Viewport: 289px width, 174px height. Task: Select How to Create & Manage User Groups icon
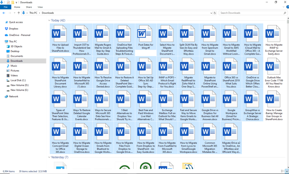click(x=273, y=99)
